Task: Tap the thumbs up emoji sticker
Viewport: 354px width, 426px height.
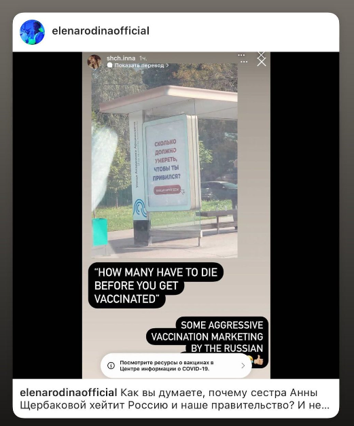Action: point(258,360)
